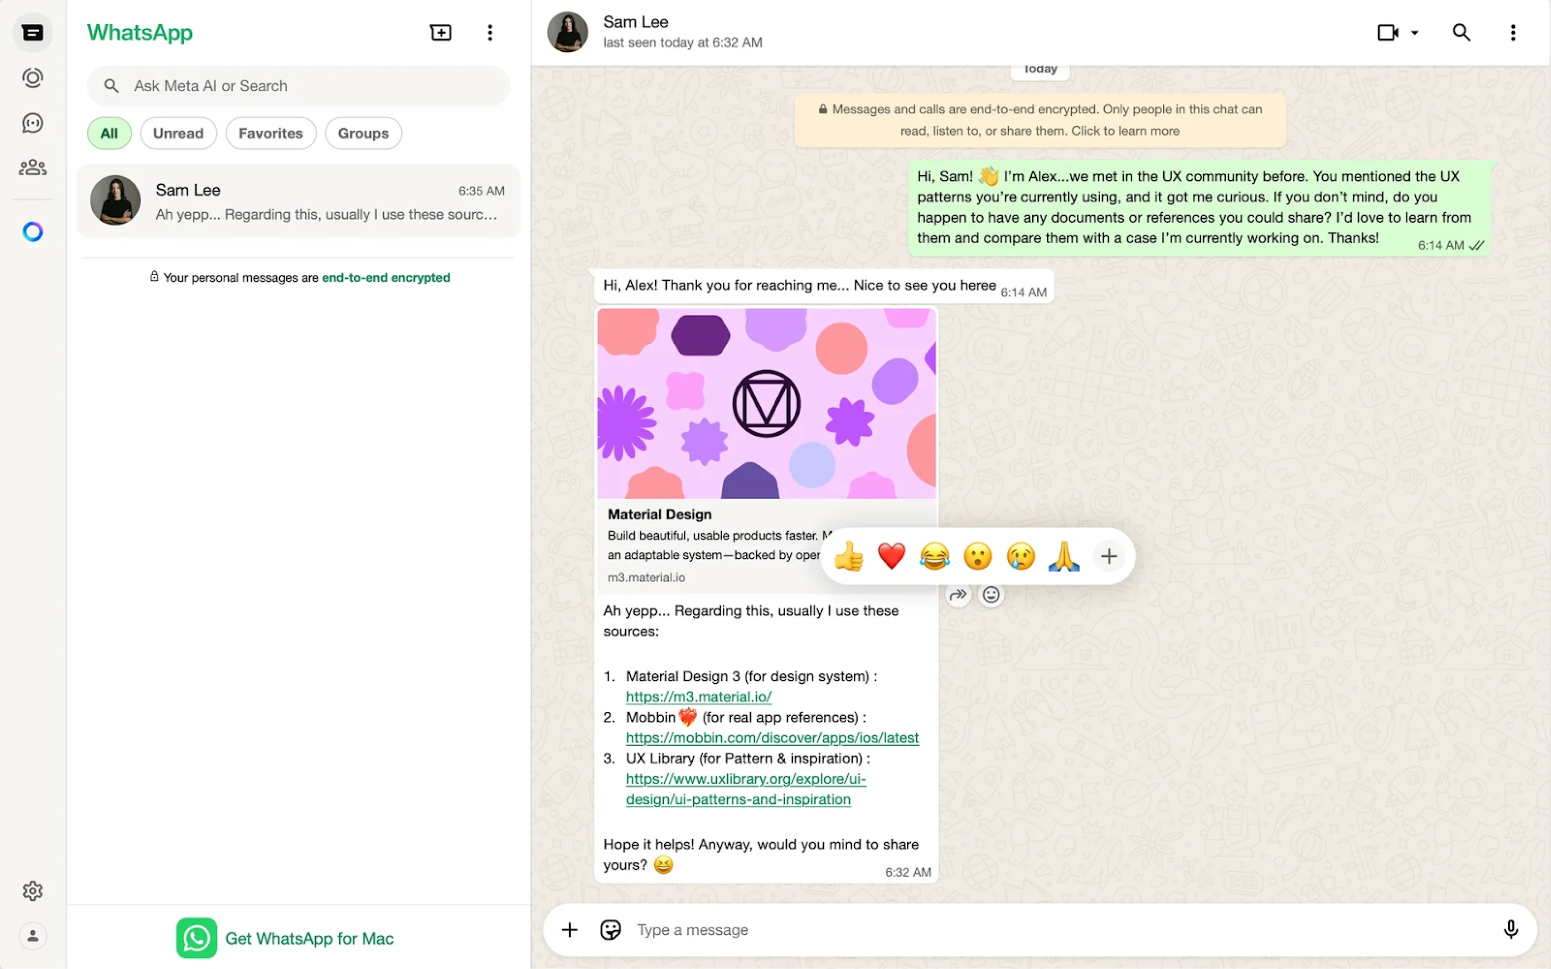Switch to the Unread chat filter
The image size is (1551, 969).
coord(178,133)
